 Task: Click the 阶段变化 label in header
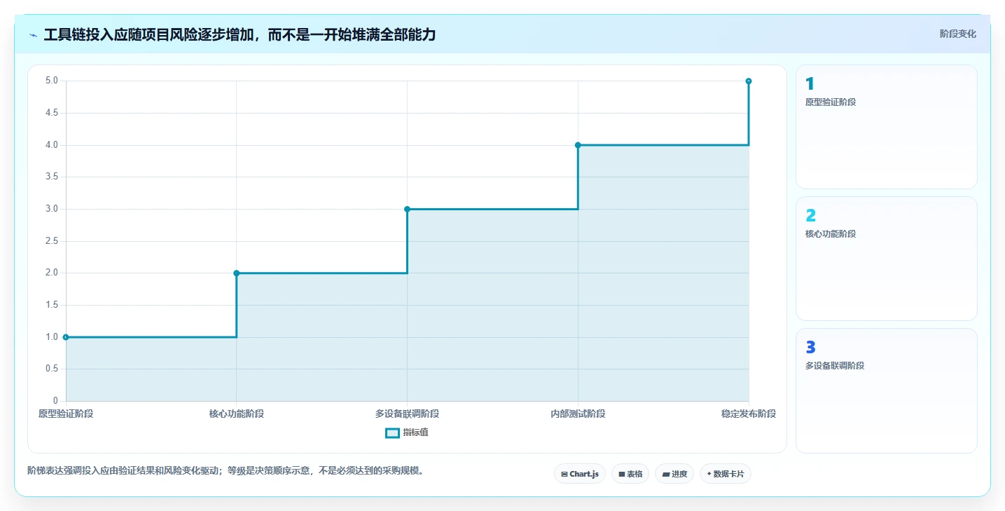tap(957, 34)
